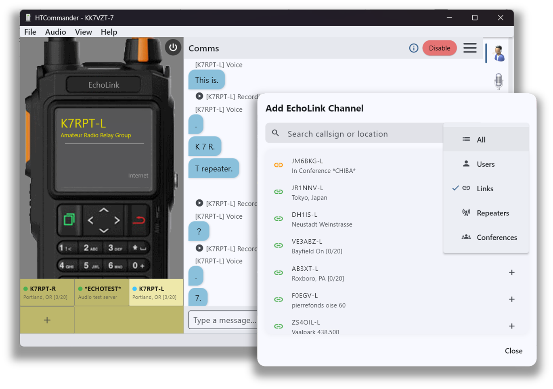Click keypad key 1 on the radio
The image size is (553, 389).
pos(67,248)
